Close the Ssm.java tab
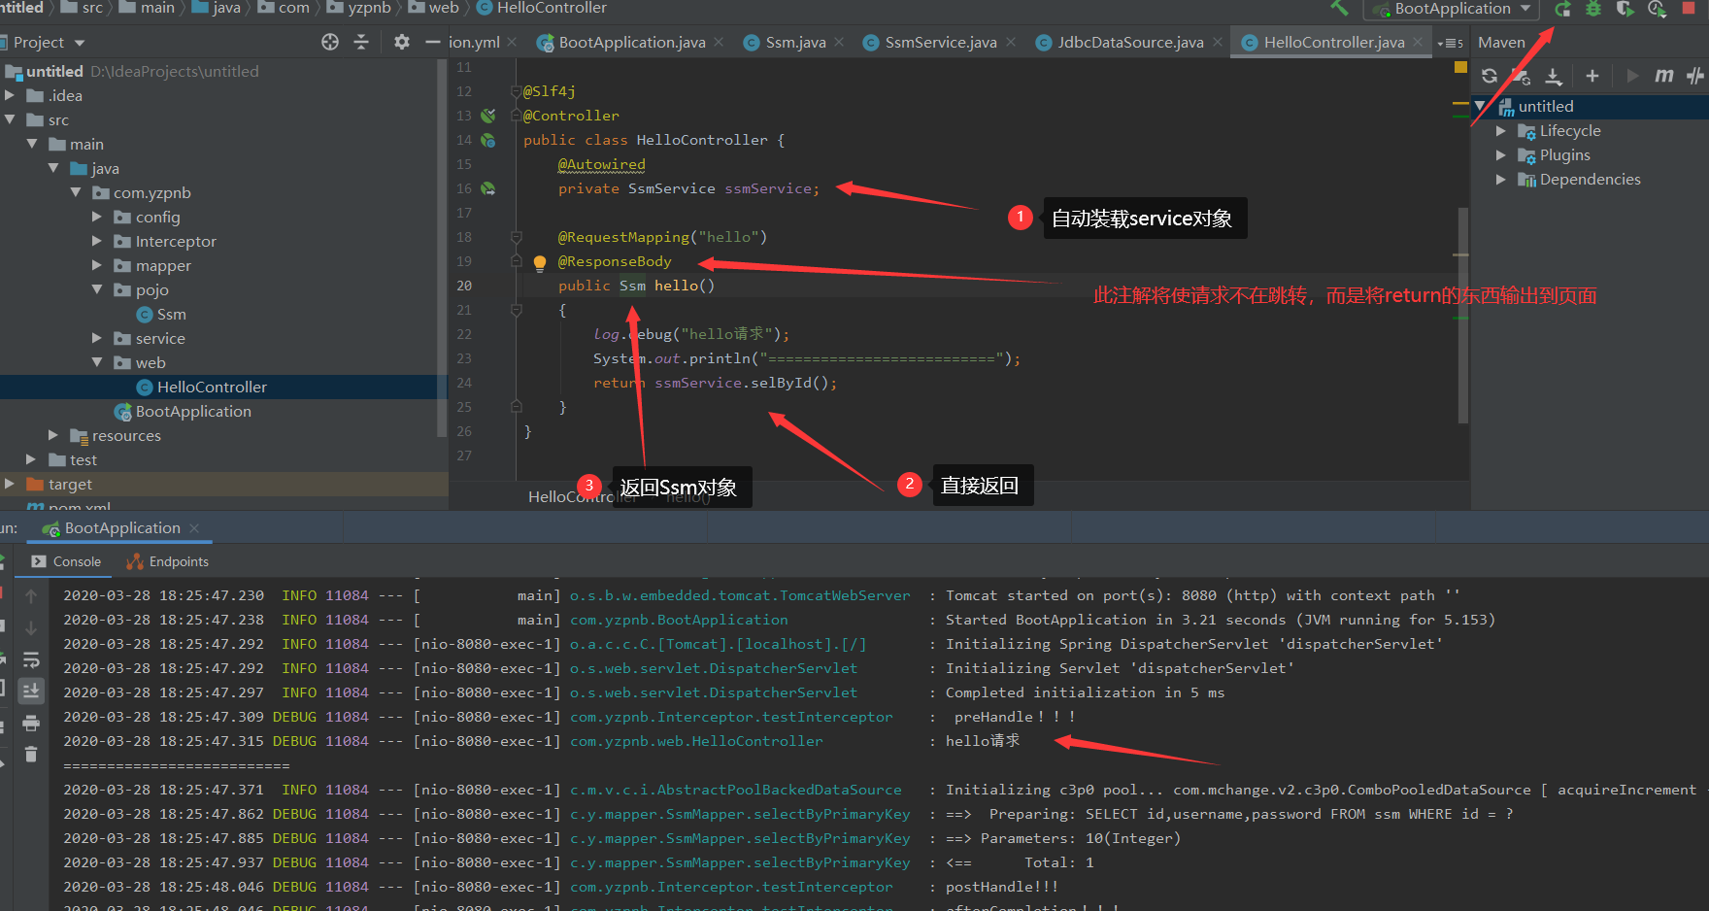The width and height of the screenshot is (1709, 911). [x=839, y=42]
